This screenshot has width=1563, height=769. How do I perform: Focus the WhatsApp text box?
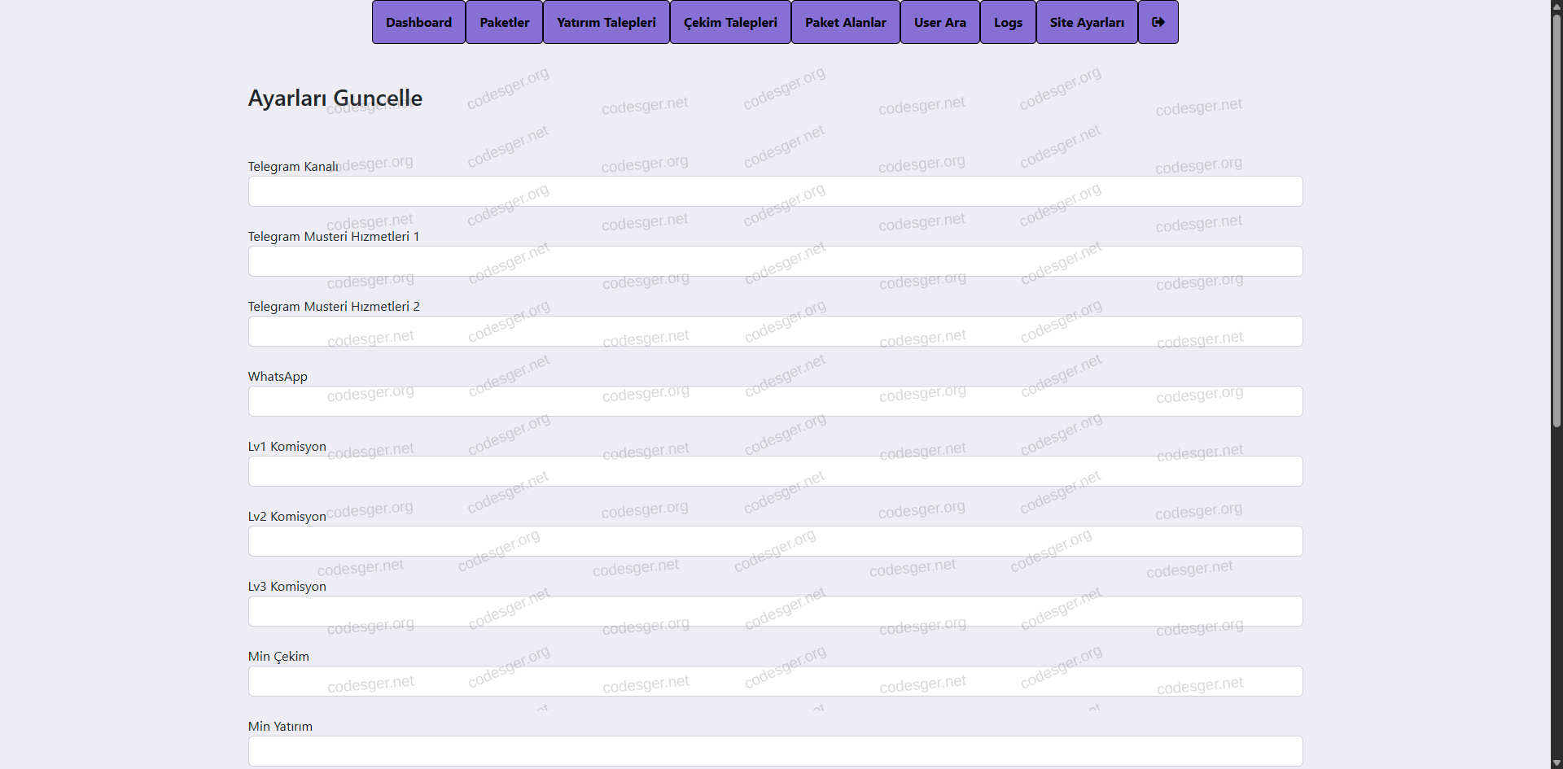775,401
